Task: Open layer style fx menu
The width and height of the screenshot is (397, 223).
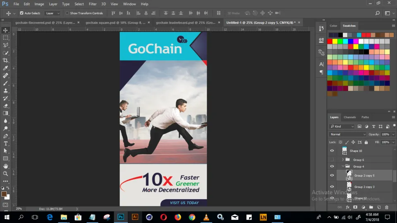Action: point(348,207)
